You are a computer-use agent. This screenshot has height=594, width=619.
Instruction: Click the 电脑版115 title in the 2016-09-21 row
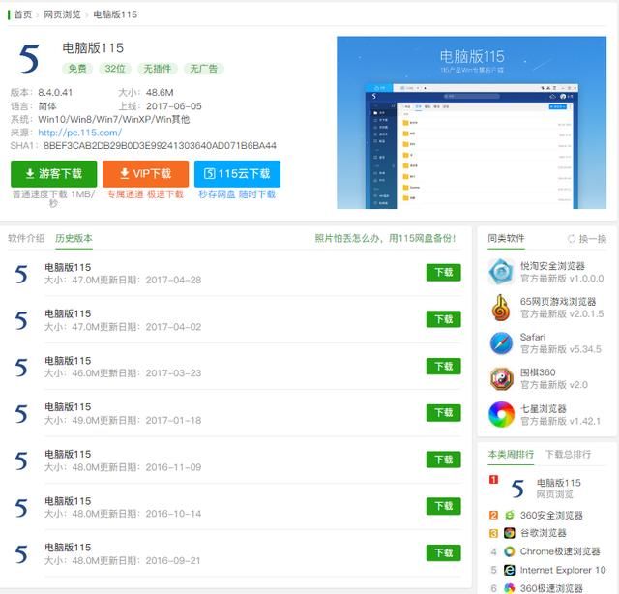(68, 548)
